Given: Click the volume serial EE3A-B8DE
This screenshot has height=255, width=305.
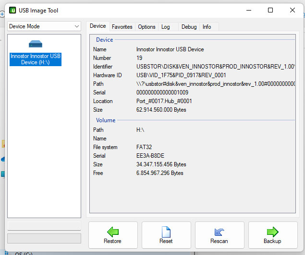Looking at the screenshot, I should coord(150,156).
